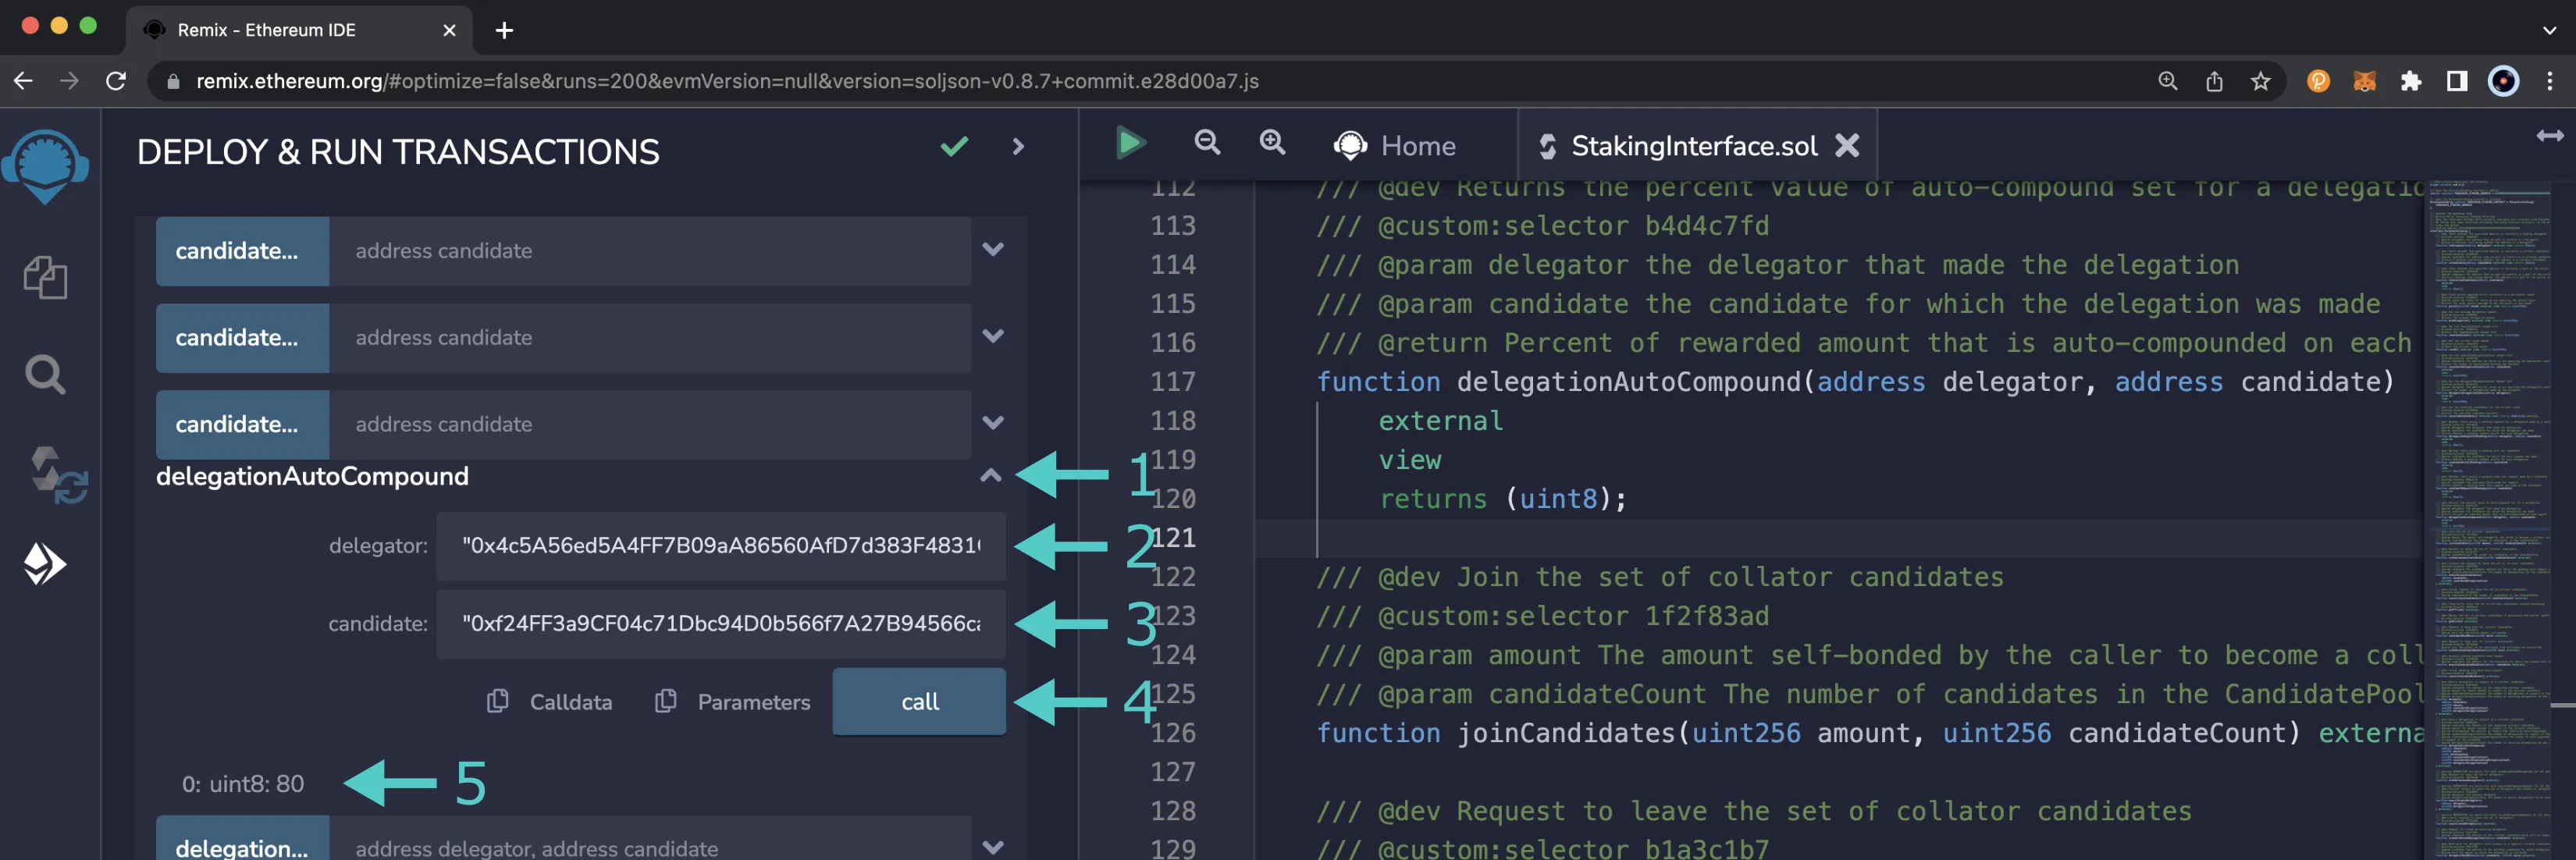Run script with green play icon
Viewport: 2576px width, 860px height.
(1130, 143)
